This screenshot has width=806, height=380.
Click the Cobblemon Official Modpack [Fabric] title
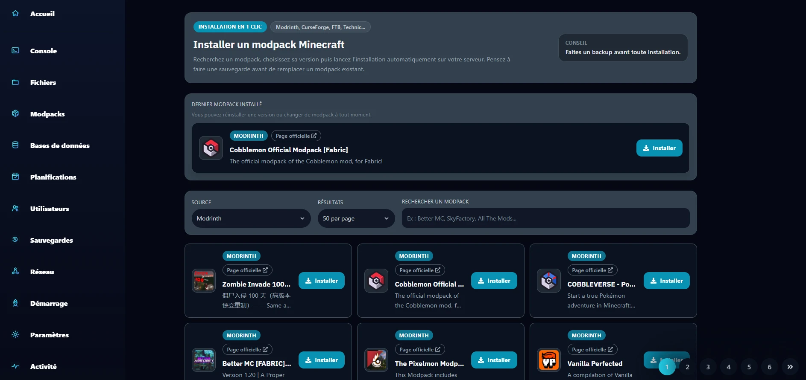(x=289, y=150)
